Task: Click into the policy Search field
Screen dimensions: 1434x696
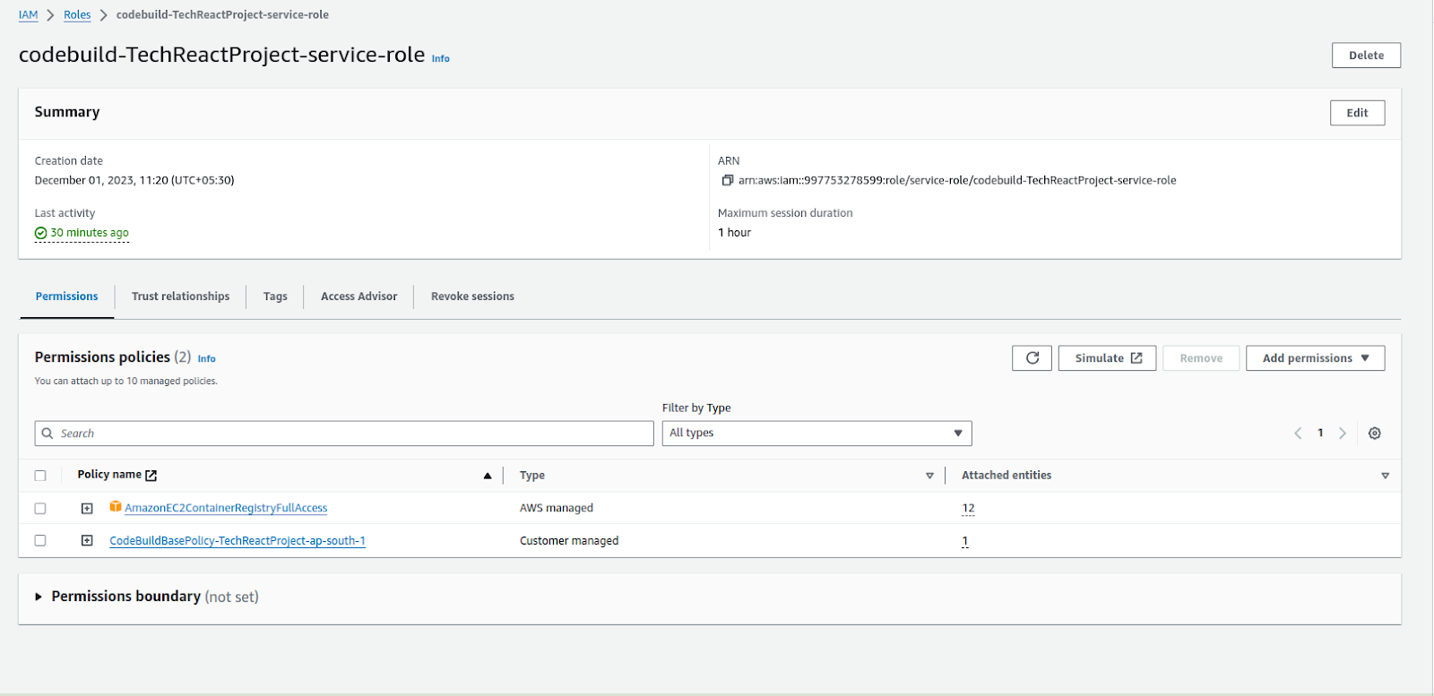Action: tap(344, 434)
